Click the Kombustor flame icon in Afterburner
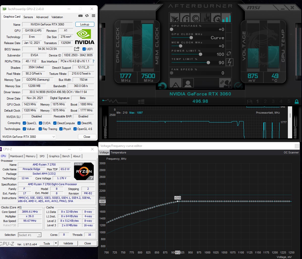 (206, 18)
